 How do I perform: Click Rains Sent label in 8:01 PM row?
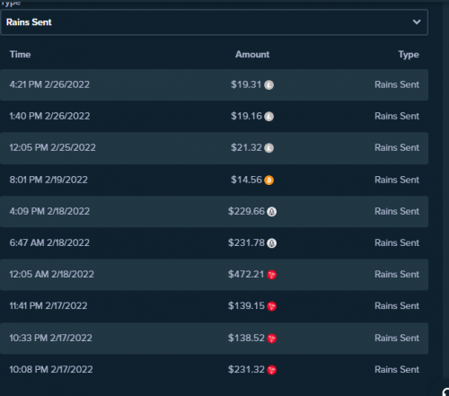[x=397, y=180]
